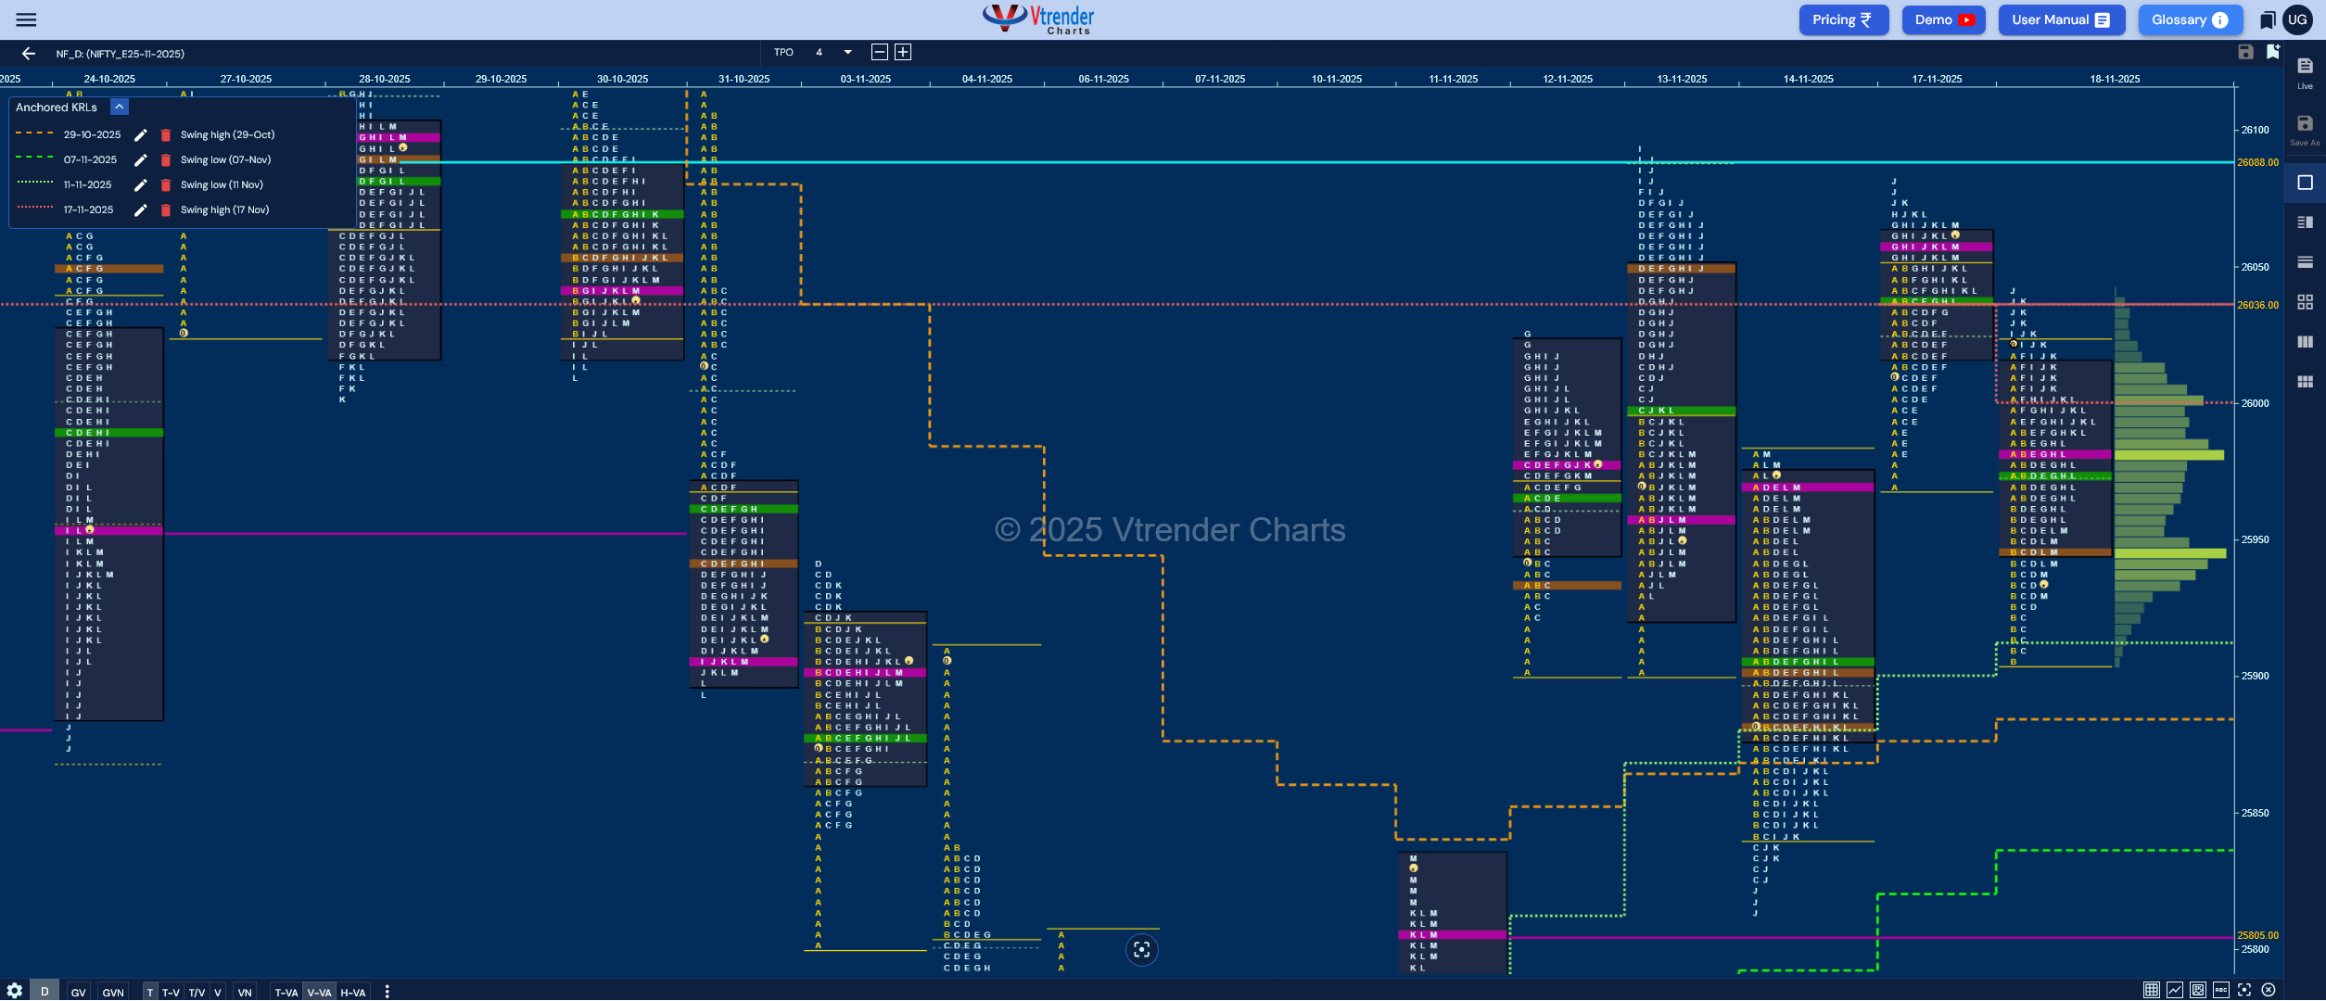Open the TPO size dropdown arrow
Screen dimensions: 2326x1001
847,53
